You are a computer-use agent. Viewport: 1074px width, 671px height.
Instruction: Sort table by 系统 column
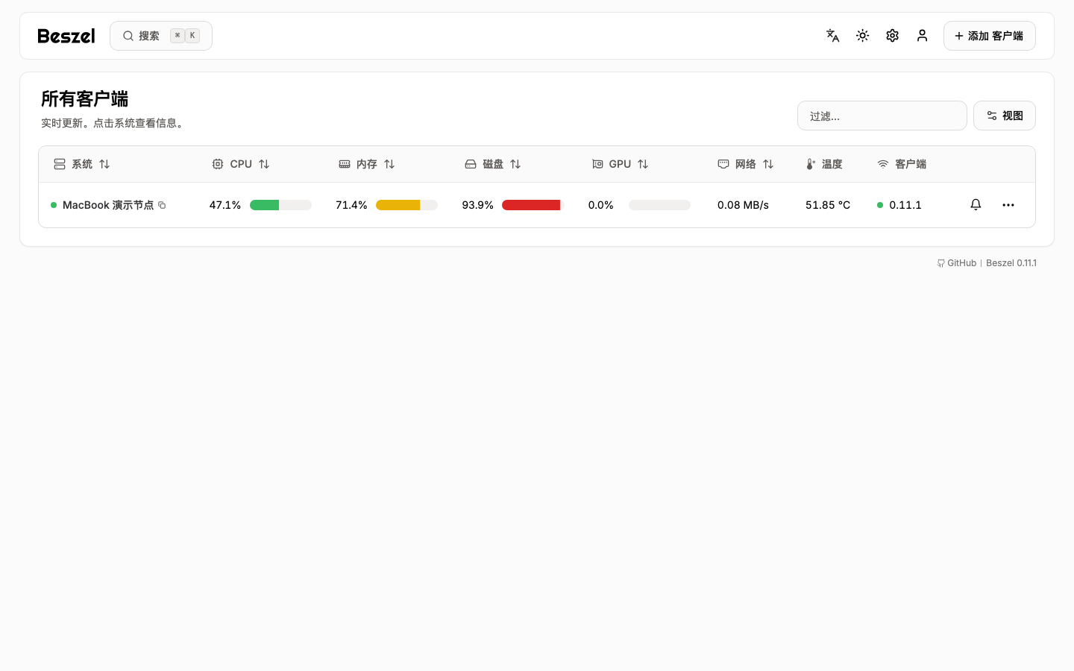coord(82,164)
